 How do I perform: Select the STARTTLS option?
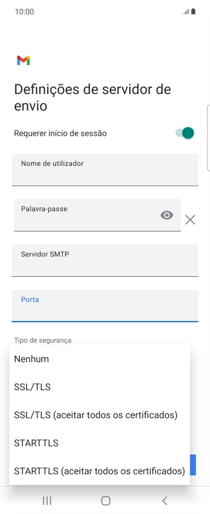click(x=100, y=443)
